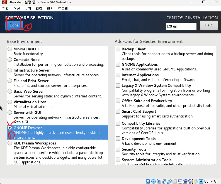Click the recording status icon

click(185, 181)
